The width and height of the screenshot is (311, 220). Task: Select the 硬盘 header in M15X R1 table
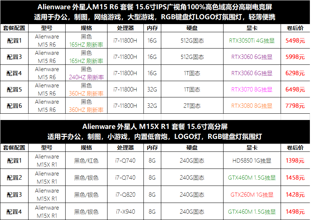192,148
